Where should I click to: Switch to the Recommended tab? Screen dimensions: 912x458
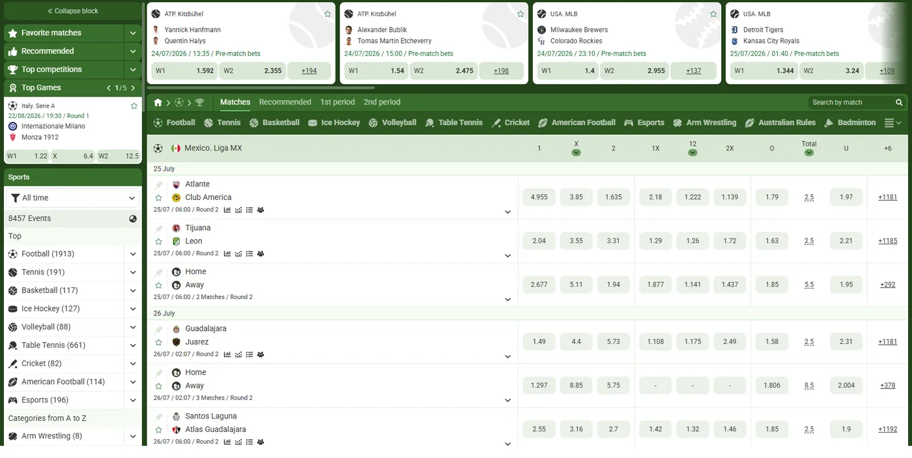pyautogui.click(x=285, y=102)
